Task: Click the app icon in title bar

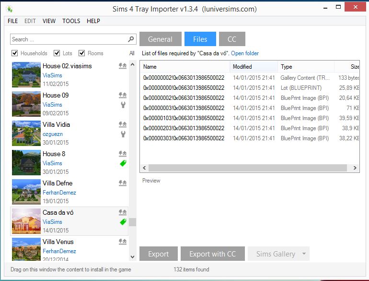Action: tap(10, 9)
